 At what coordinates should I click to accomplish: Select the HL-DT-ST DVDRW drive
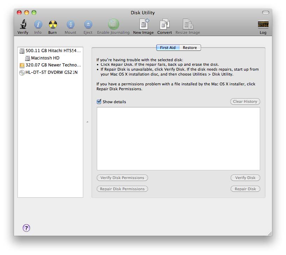pos(51,72)
